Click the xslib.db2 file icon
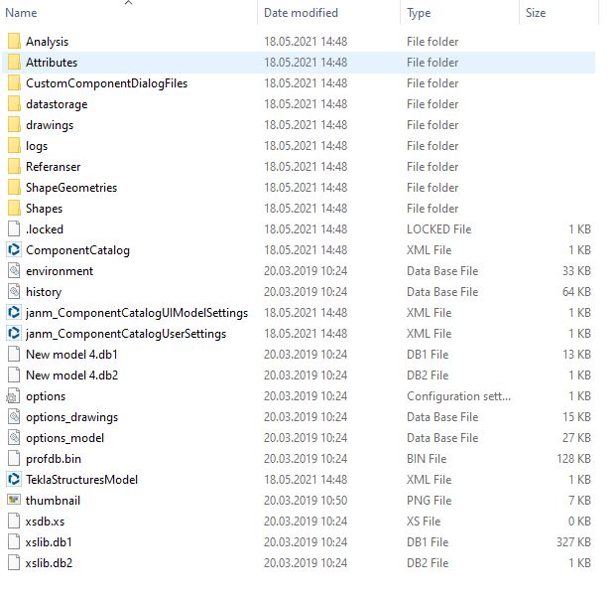The height and width of the screenshot is (599, 616). tap(14, 562)
